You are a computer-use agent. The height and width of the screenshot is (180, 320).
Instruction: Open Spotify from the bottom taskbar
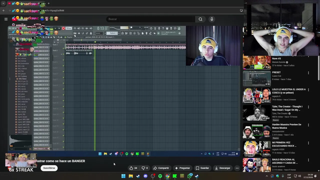pyautogui.click(x=160, y=176)
